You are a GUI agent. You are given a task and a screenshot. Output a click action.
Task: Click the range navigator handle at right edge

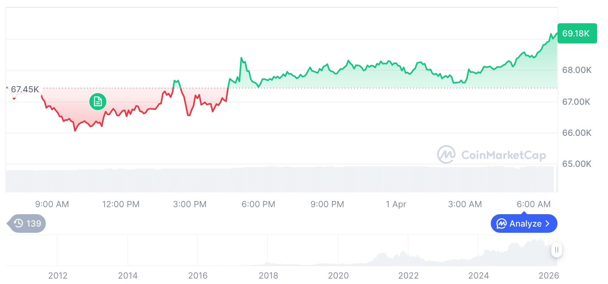[x=557, y=250]
